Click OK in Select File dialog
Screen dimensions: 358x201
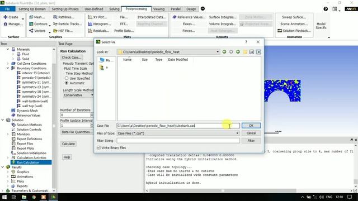coord(251,126)
